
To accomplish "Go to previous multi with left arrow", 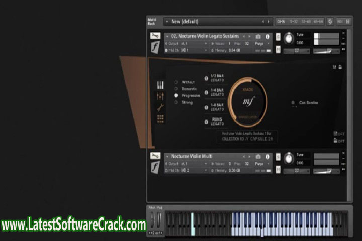I will (x=263, y=22).
